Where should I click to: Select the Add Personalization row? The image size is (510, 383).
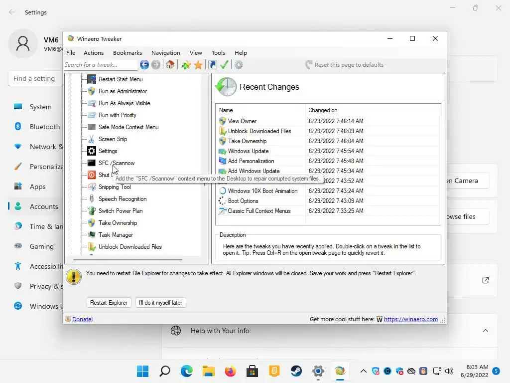(328, 161)
